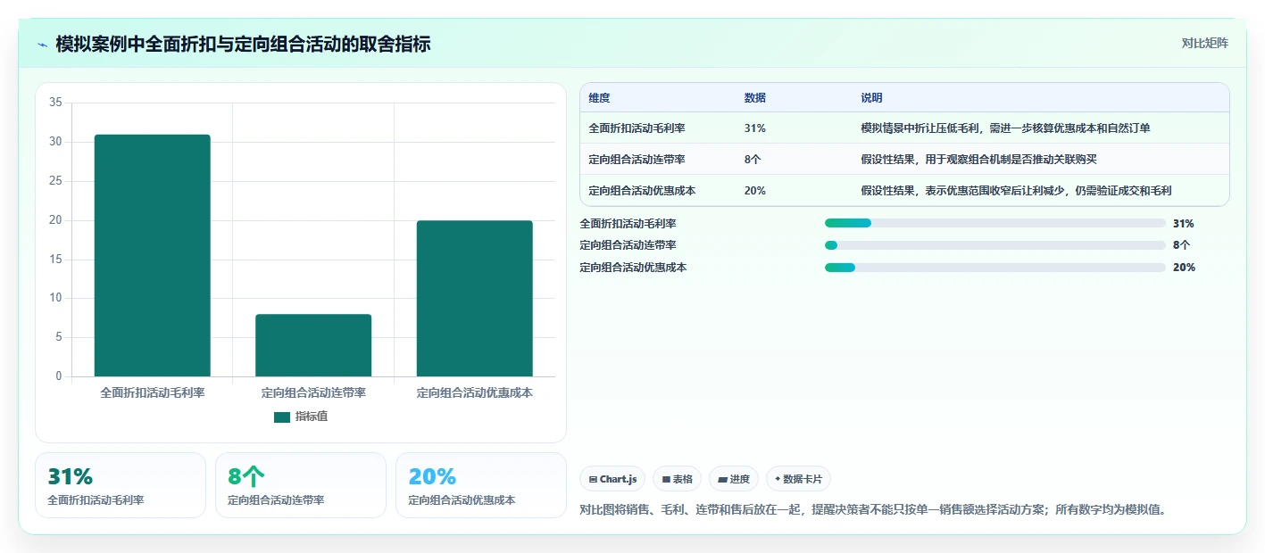Click the footnote text starting 对比图将销售
1265x553 pixels.
pyautogui.click(x=873, y=510)
